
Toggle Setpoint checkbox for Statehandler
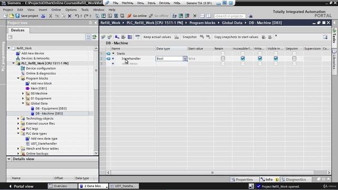294,59
